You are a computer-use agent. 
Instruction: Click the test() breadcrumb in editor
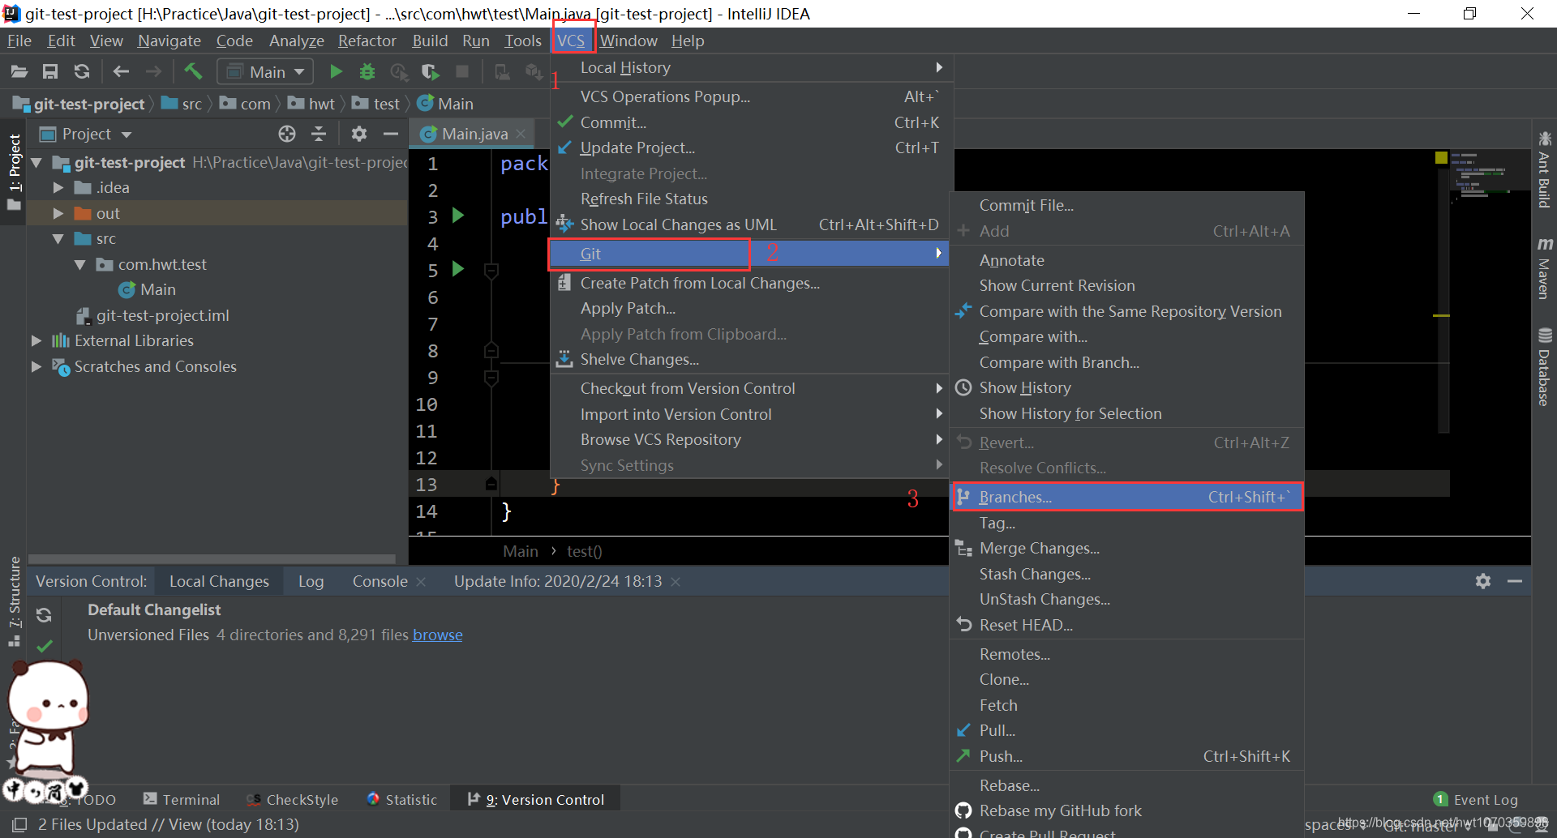(585, 551)
